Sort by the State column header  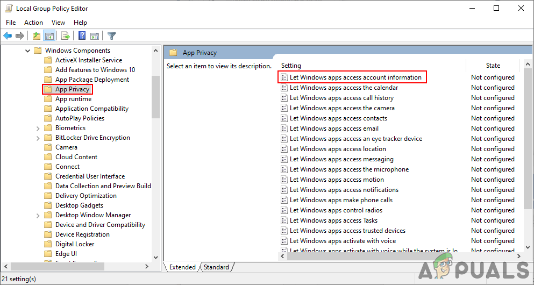tap(493, 66)
